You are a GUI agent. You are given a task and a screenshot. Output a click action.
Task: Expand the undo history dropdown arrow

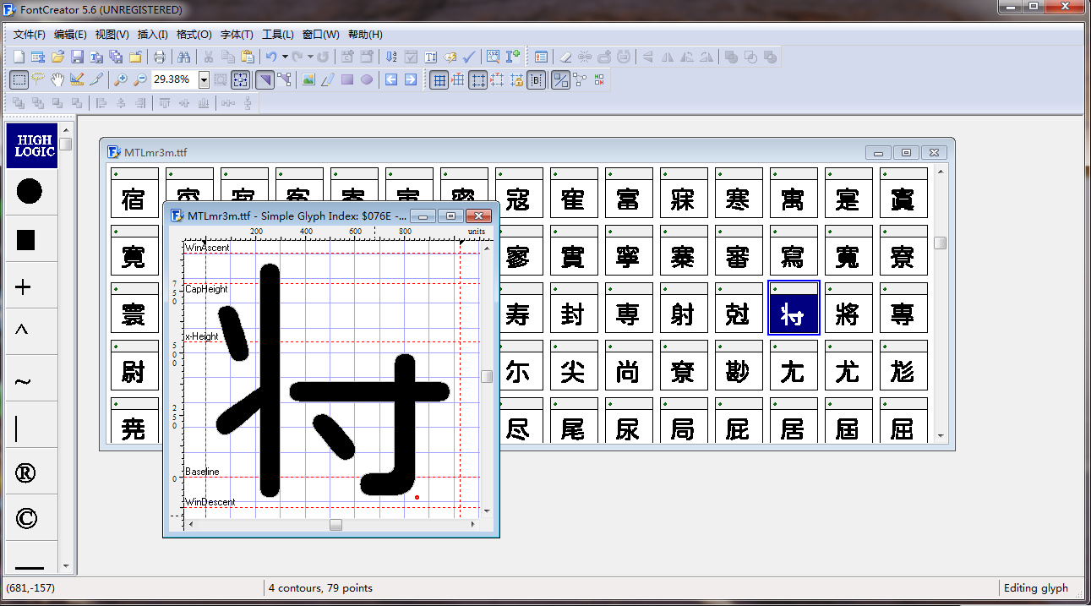tap(285, 57)
